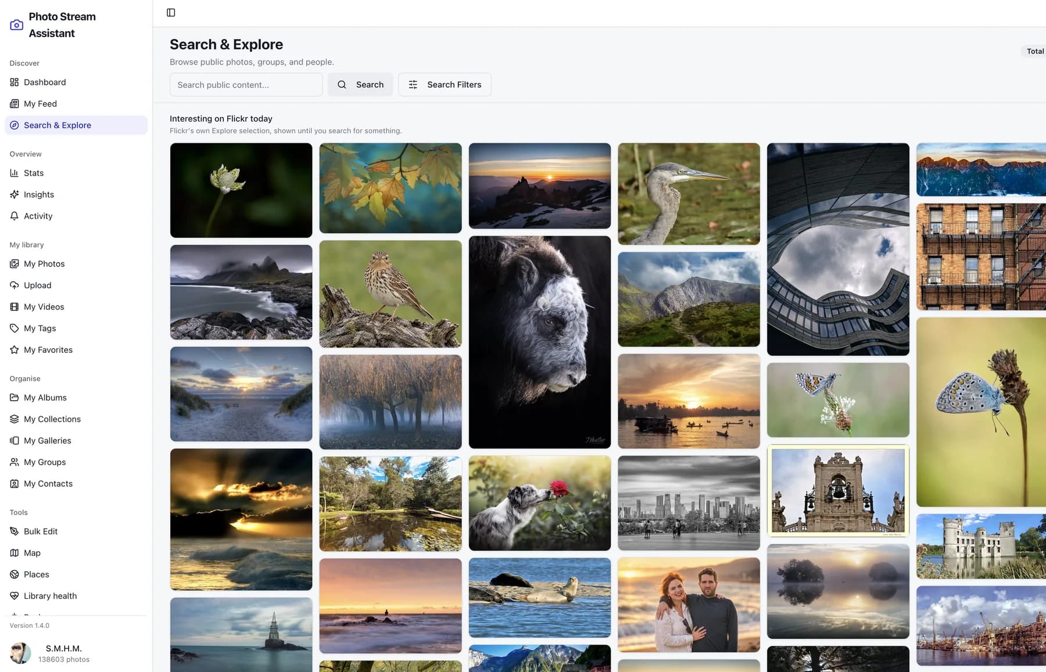The image size is (1046, 672).
Task: Go to My Photos in the library
Action: [76, 264]
